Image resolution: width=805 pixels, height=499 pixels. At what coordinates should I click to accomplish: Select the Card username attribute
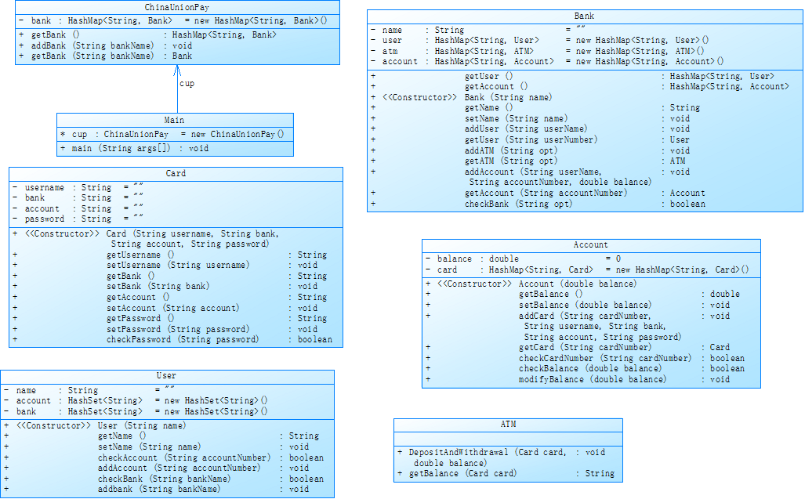pos(78,187)
